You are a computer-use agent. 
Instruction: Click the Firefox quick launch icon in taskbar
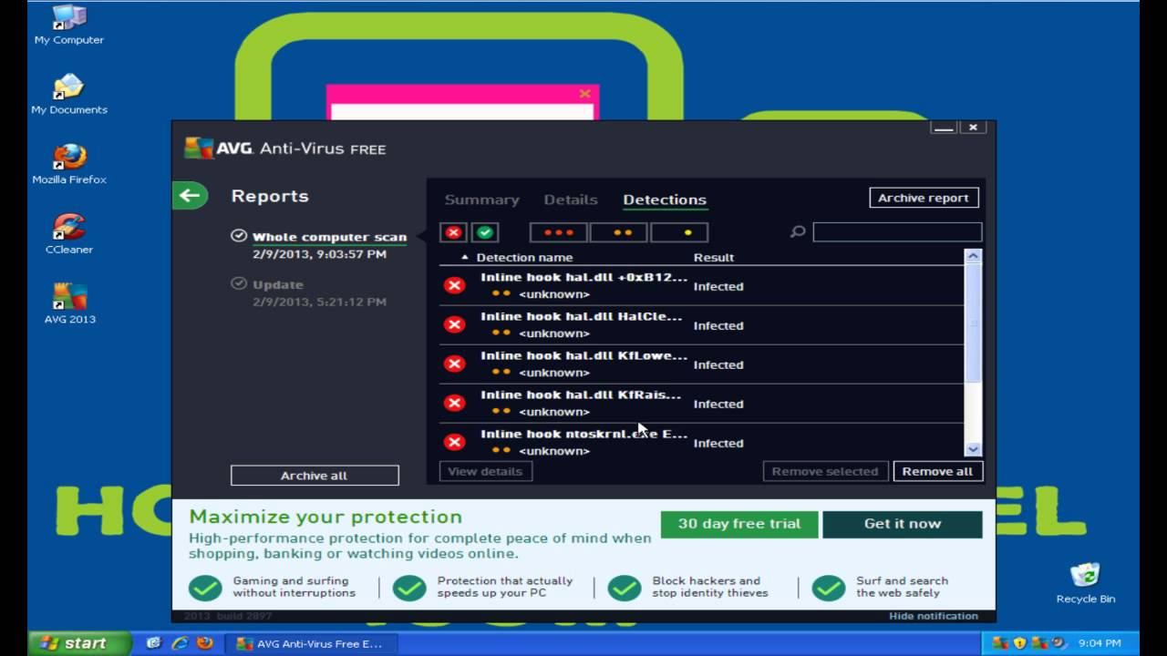coord(204,643)
